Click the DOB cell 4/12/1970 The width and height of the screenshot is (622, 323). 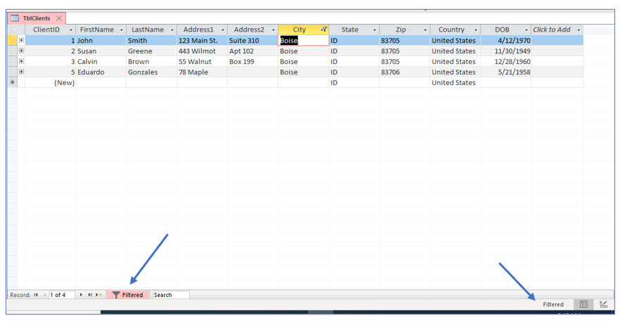coord(506,41)
